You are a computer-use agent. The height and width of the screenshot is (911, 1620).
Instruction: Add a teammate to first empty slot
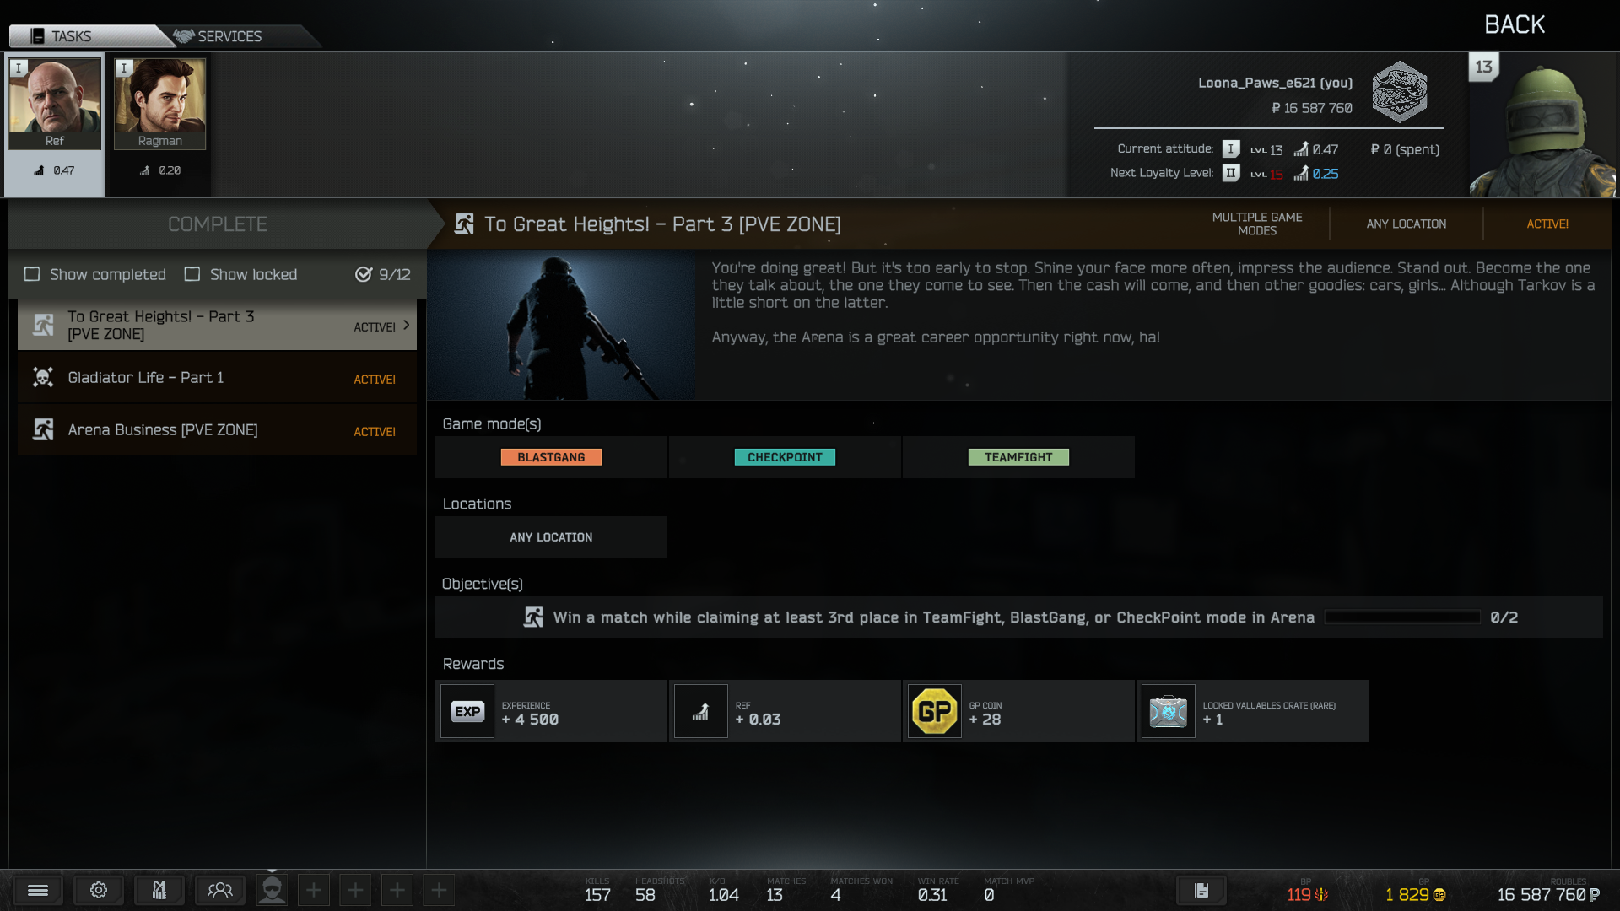click(314, 891)
